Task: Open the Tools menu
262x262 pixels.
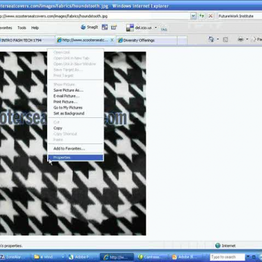Action: click(x=21, y=28)
